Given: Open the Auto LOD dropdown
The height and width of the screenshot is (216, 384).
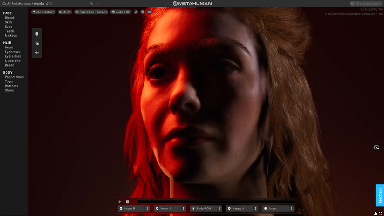Looking at the screenshot, I should (121, 12).
